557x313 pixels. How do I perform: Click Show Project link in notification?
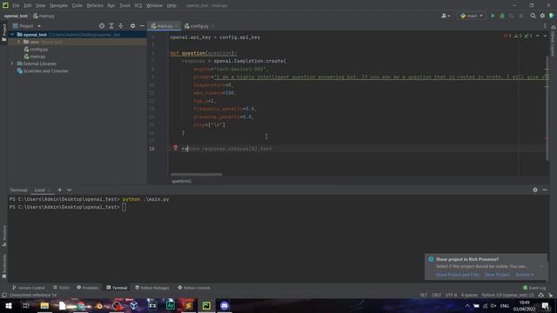click(497, 275)
